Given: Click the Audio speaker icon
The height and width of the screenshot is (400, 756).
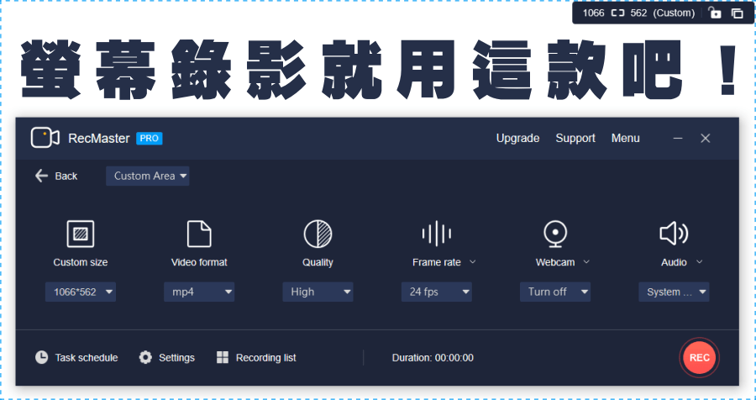Looking at the screenshot, I should coord(674,234).
